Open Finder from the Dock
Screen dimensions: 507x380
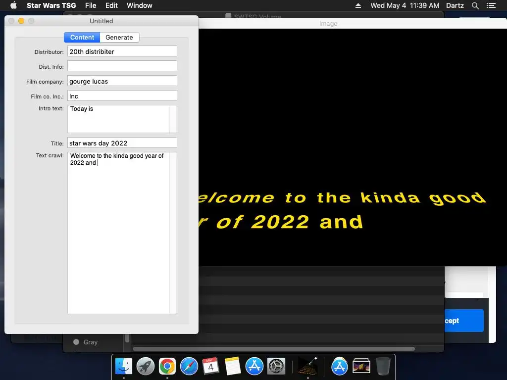(x=123, y=367)
